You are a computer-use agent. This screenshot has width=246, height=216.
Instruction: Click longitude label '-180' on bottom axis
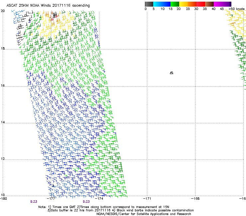click(3, 199)
